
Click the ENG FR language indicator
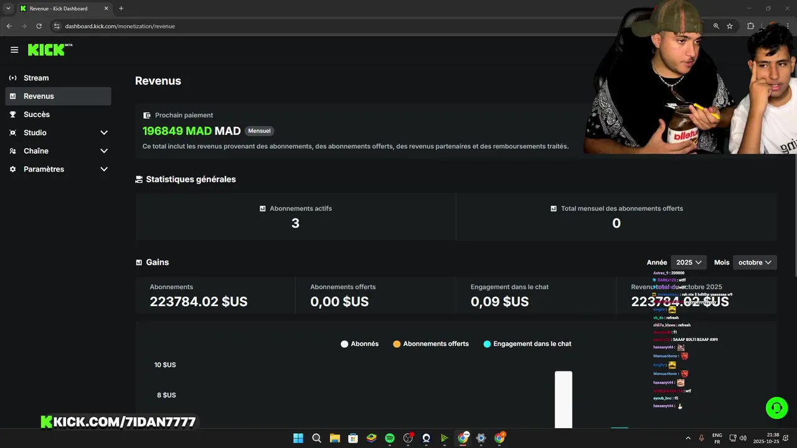coord(717,438)
